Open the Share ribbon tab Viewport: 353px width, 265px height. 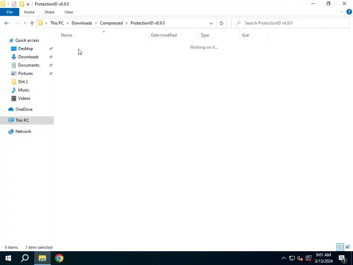(49, 12)
